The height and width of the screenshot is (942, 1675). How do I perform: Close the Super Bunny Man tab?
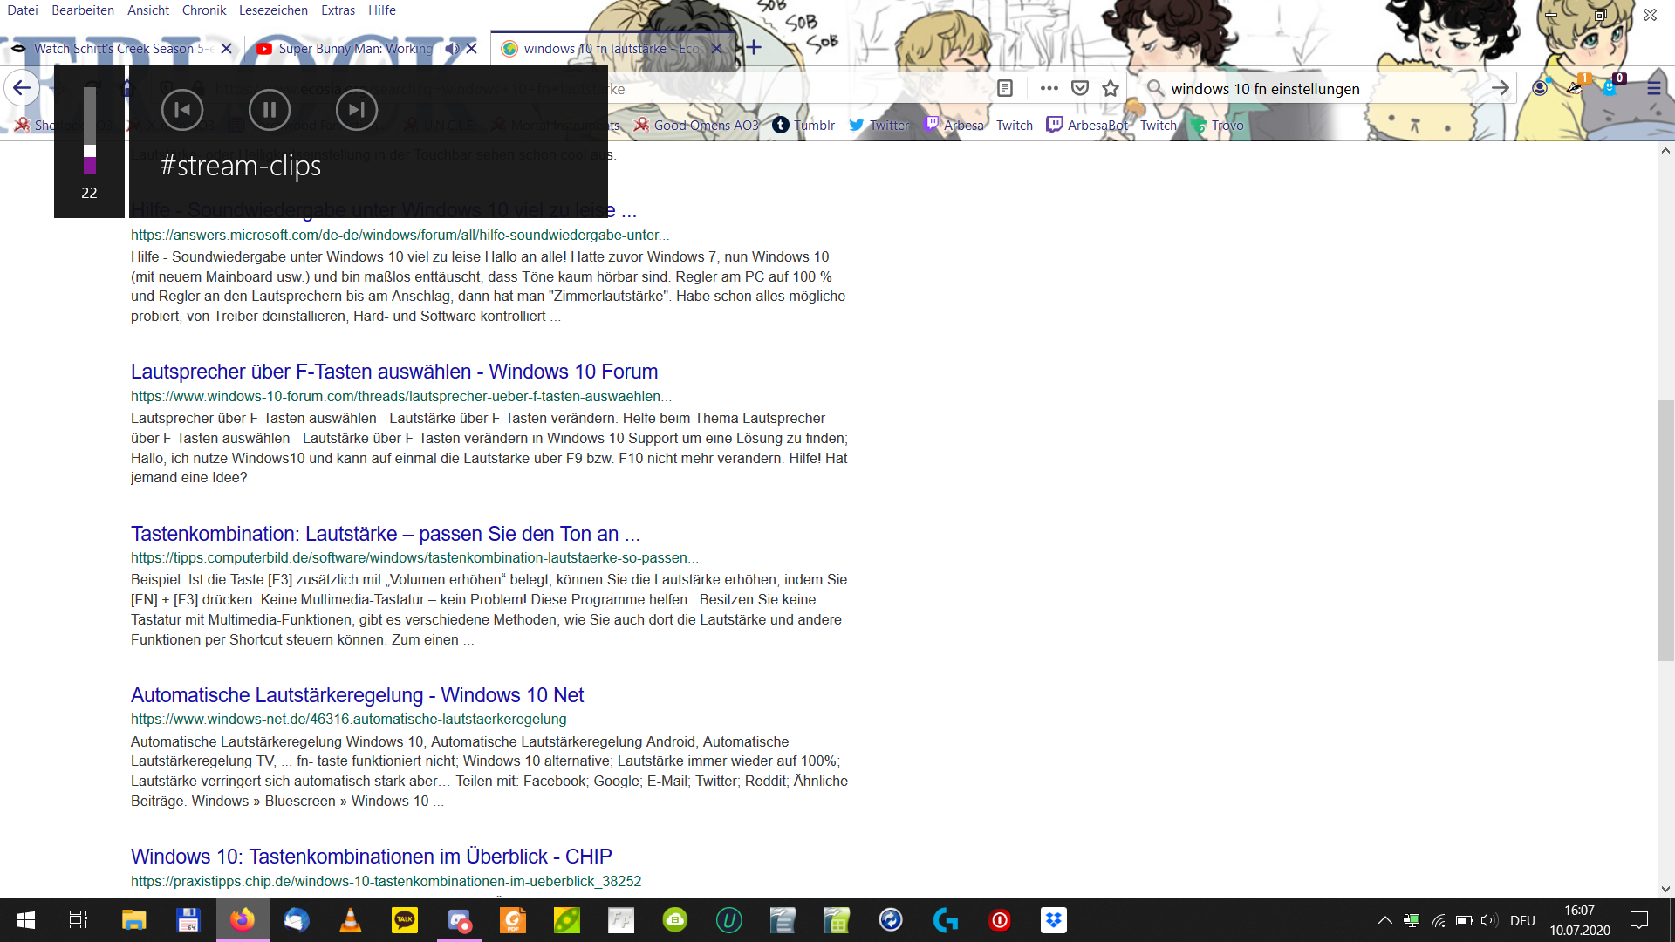pos(472,49)
